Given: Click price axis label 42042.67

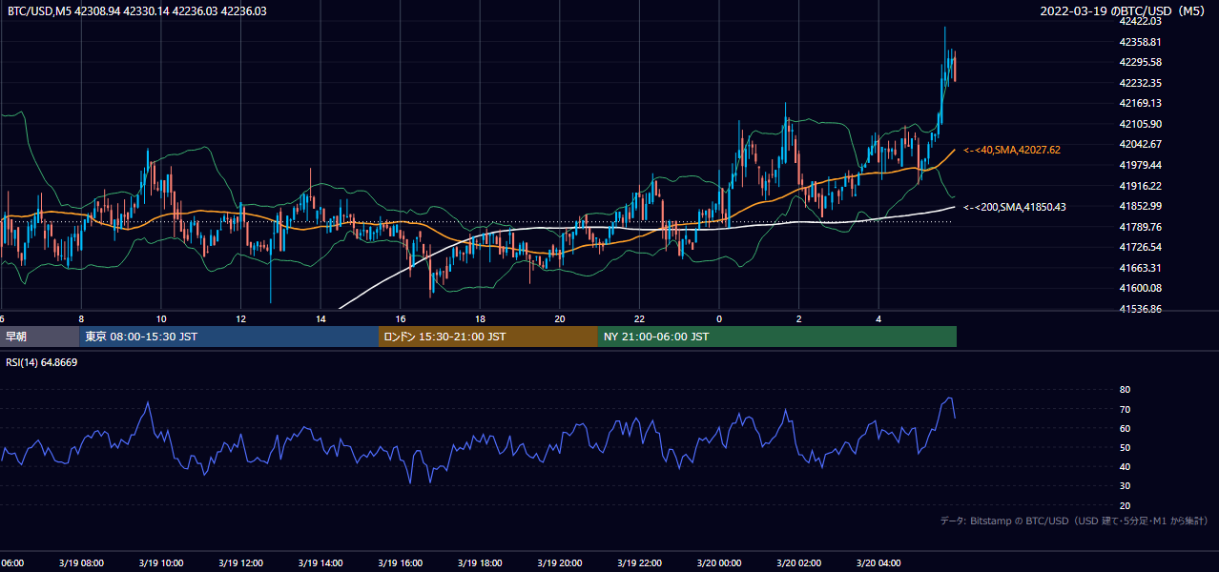Looking at the screenshot, I should point(1141,144).
